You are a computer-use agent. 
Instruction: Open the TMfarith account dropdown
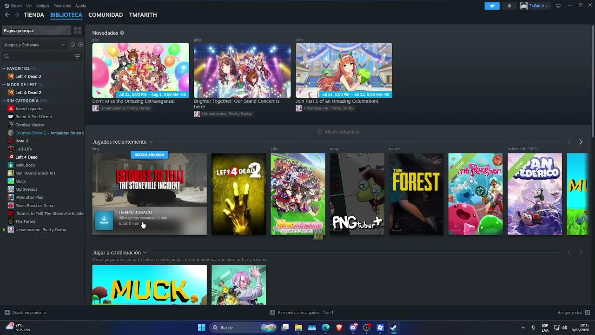tap(534, 6)
